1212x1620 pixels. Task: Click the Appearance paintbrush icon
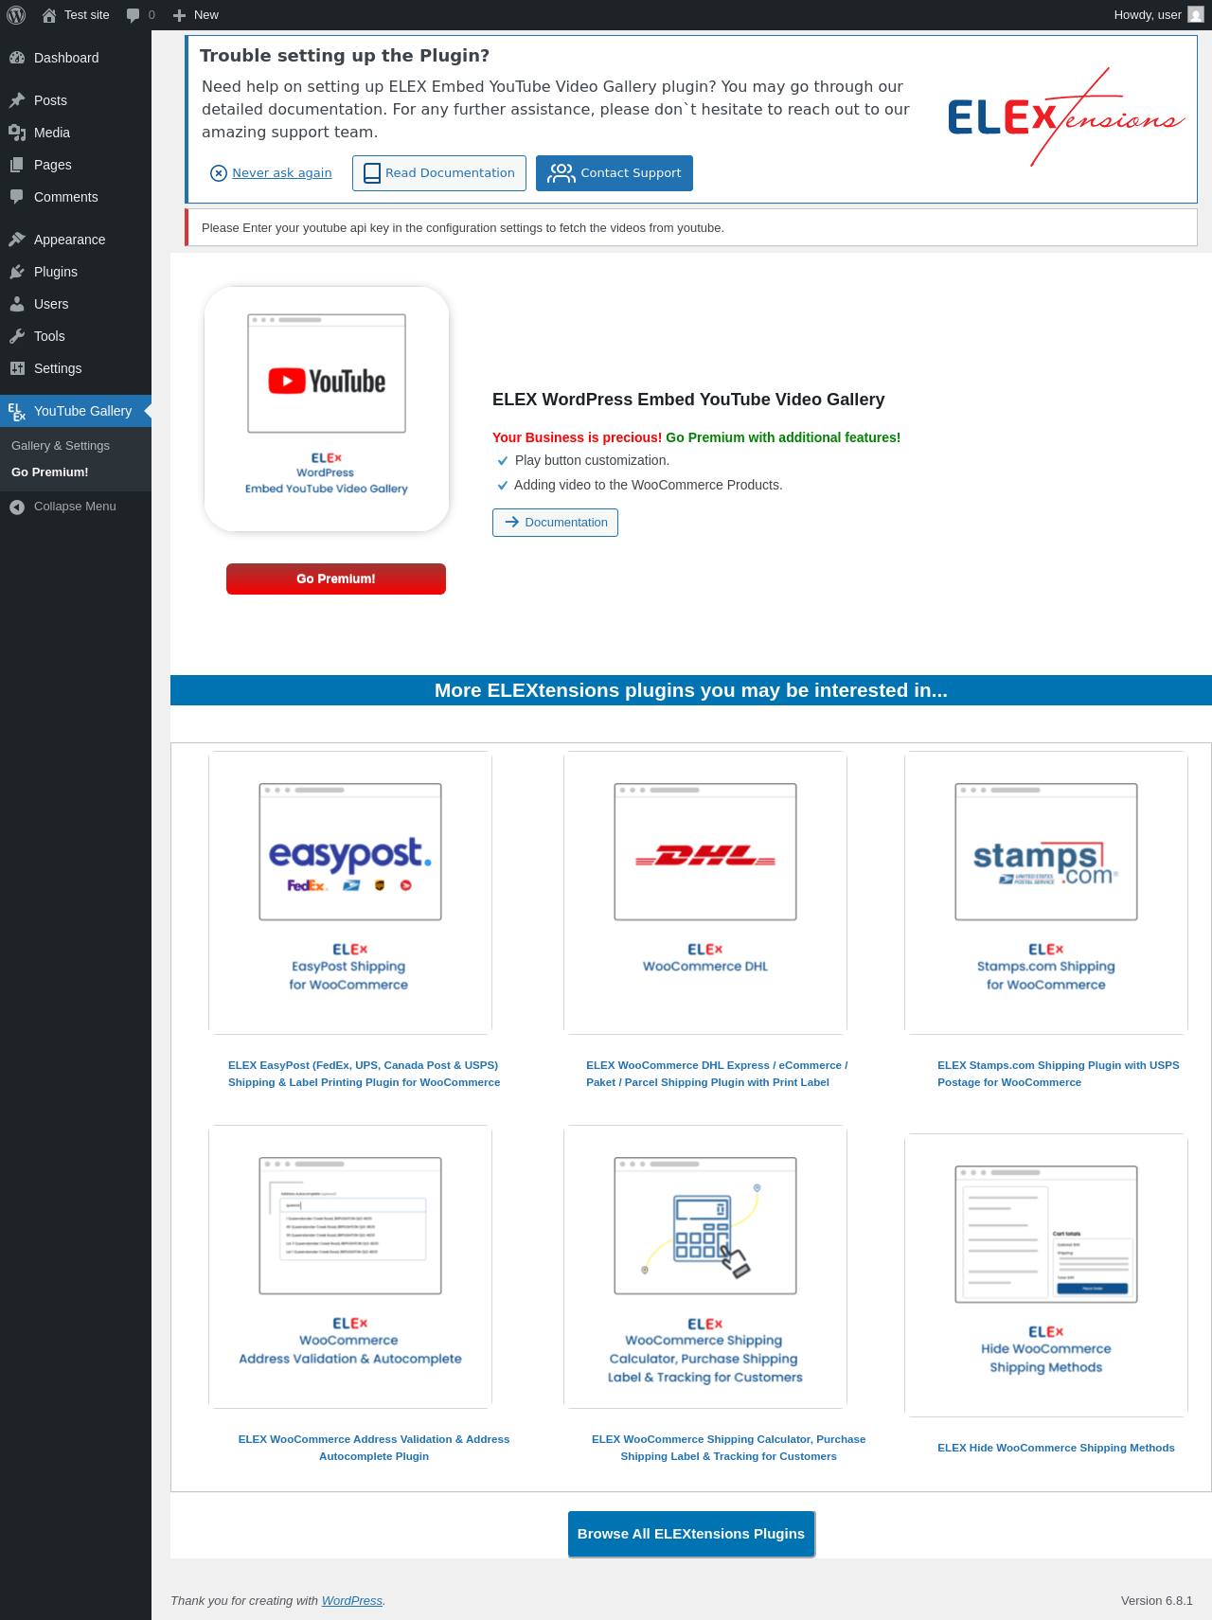pos(17,240)
